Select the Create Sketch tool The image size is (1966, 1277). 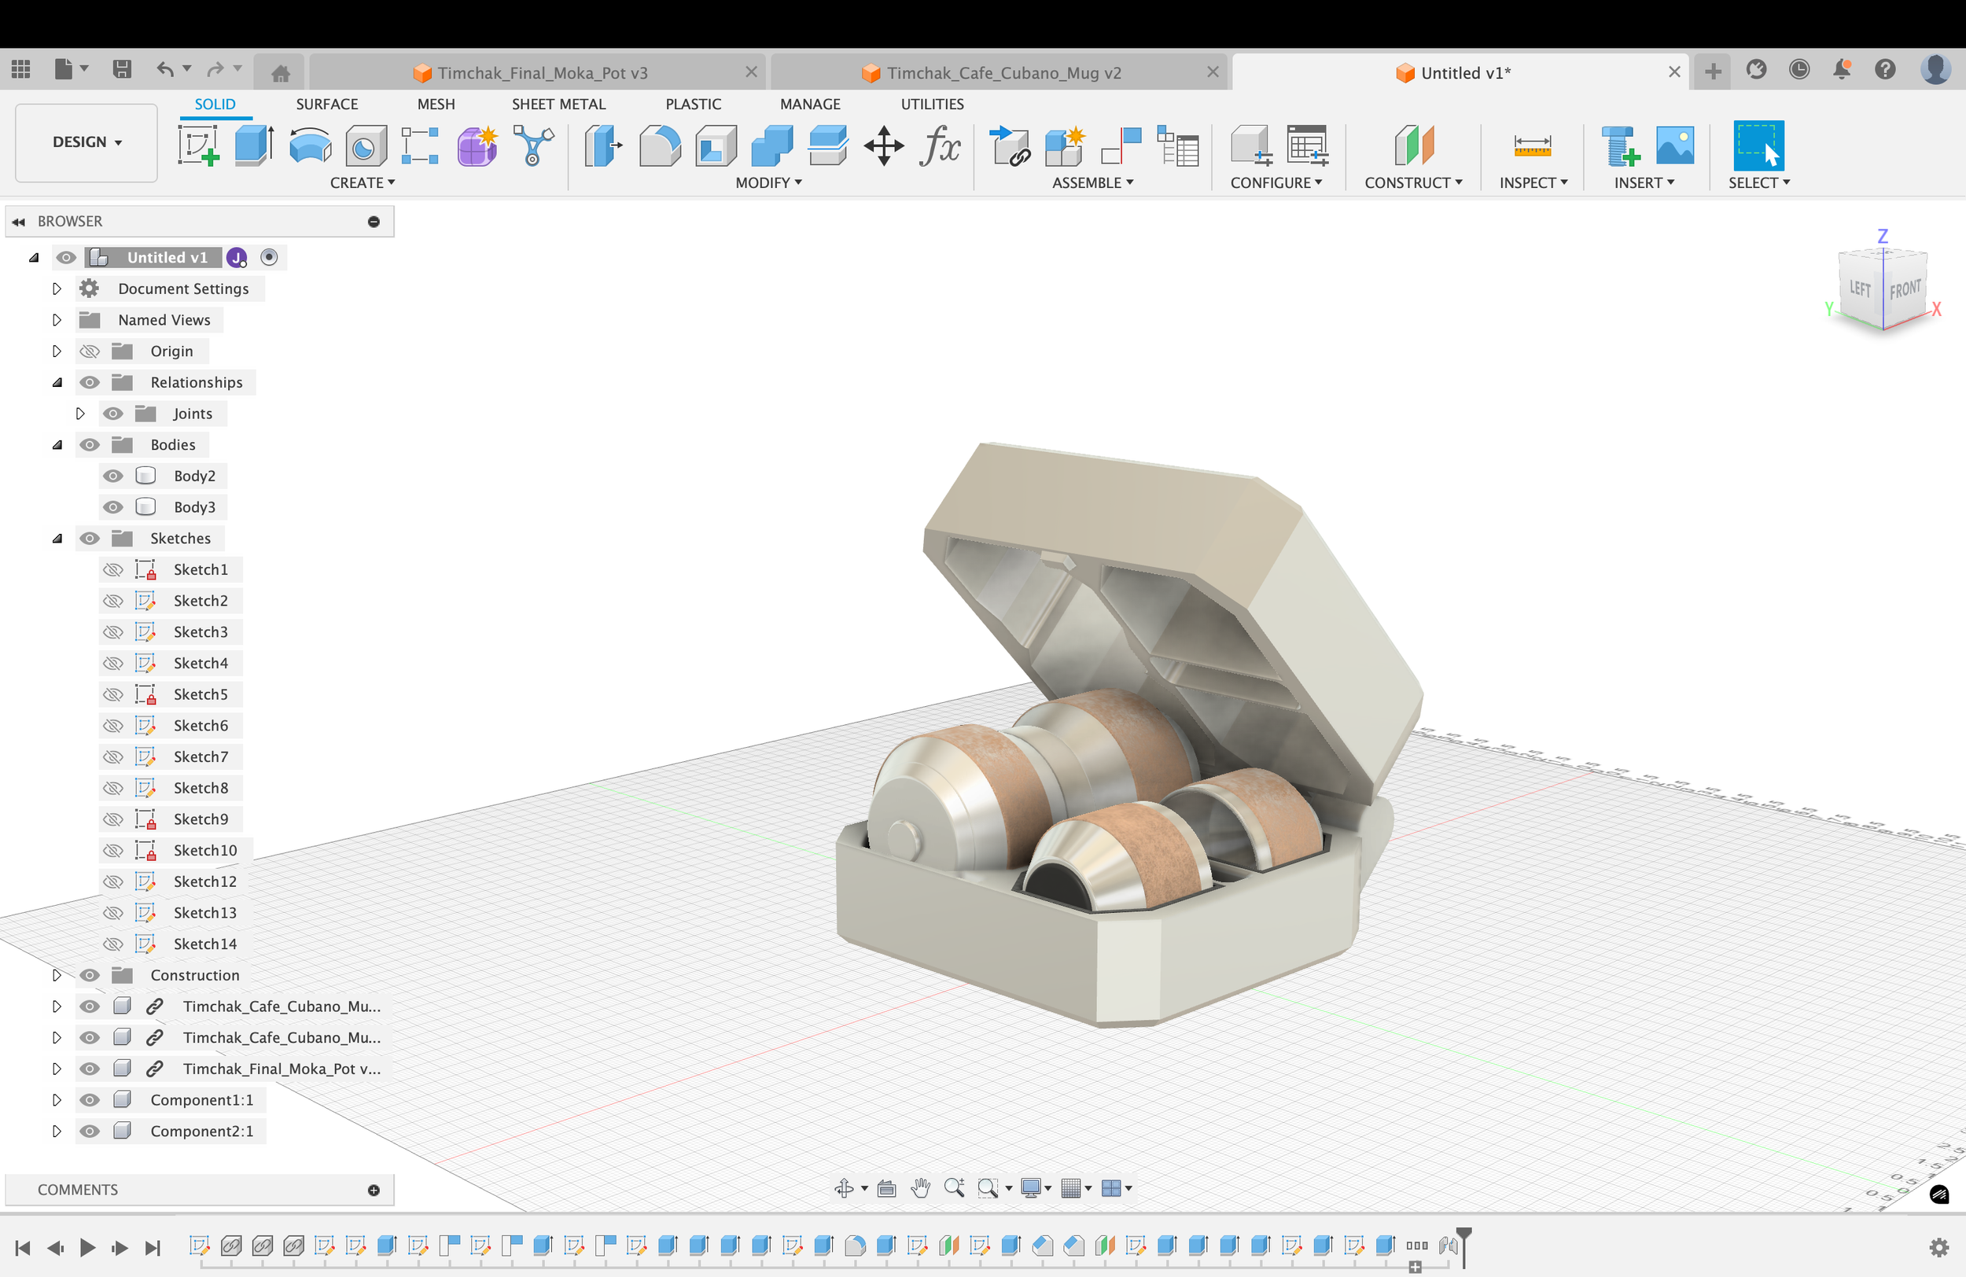point(198,145)
